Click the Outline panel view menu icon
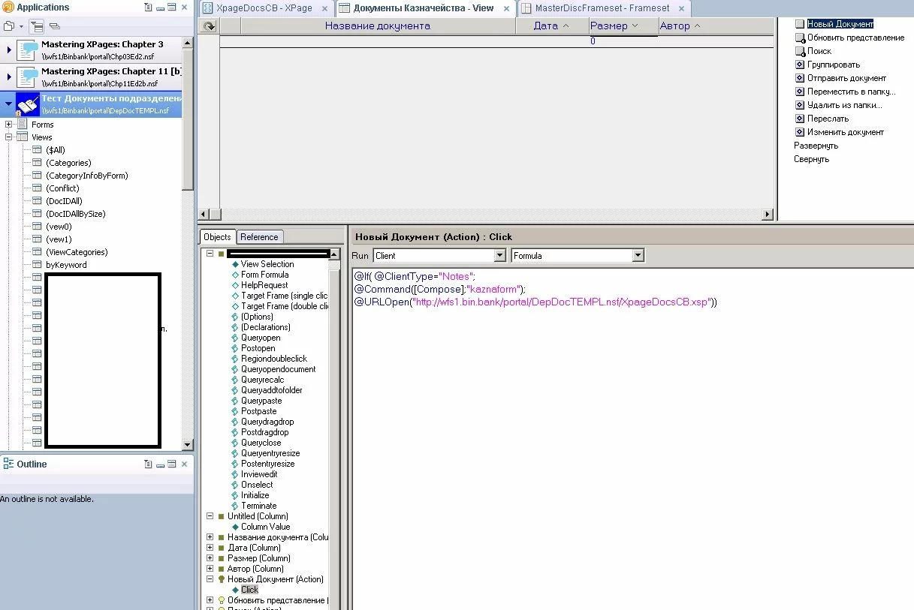This screenshot has width=914, height=610. (148, 464)
